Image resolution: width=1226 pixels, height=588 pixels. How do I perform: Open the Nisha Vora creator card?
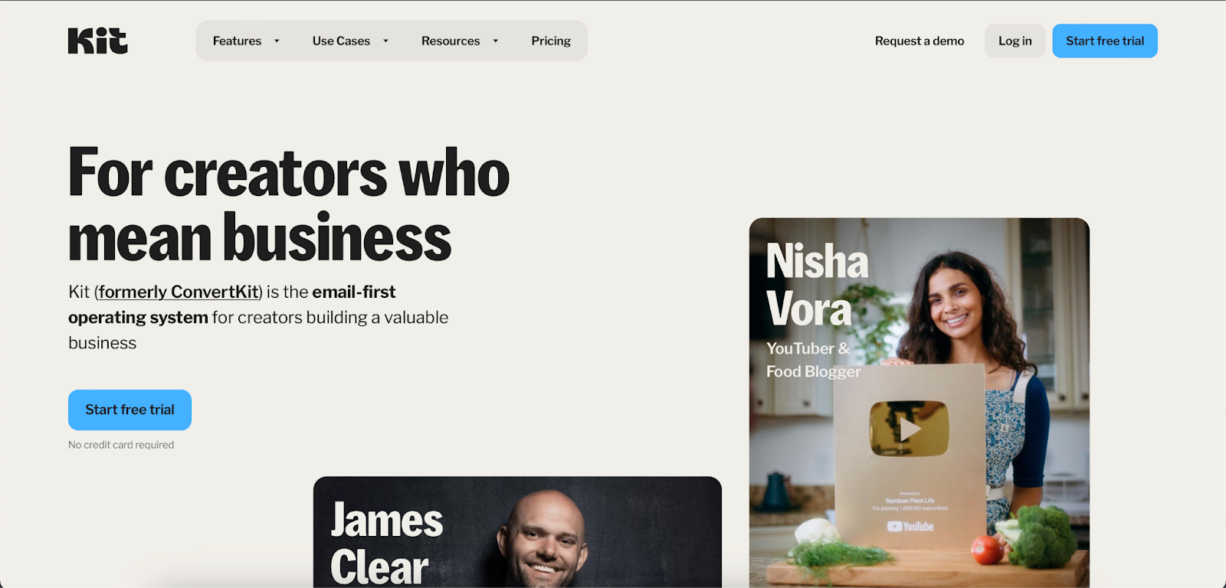coord(919,403)
